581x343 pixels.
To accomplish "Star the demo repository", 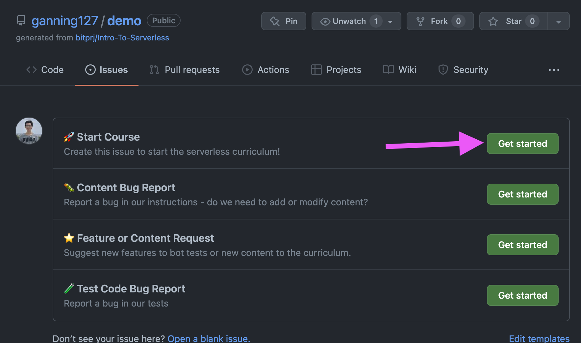I will pos(513,21).
